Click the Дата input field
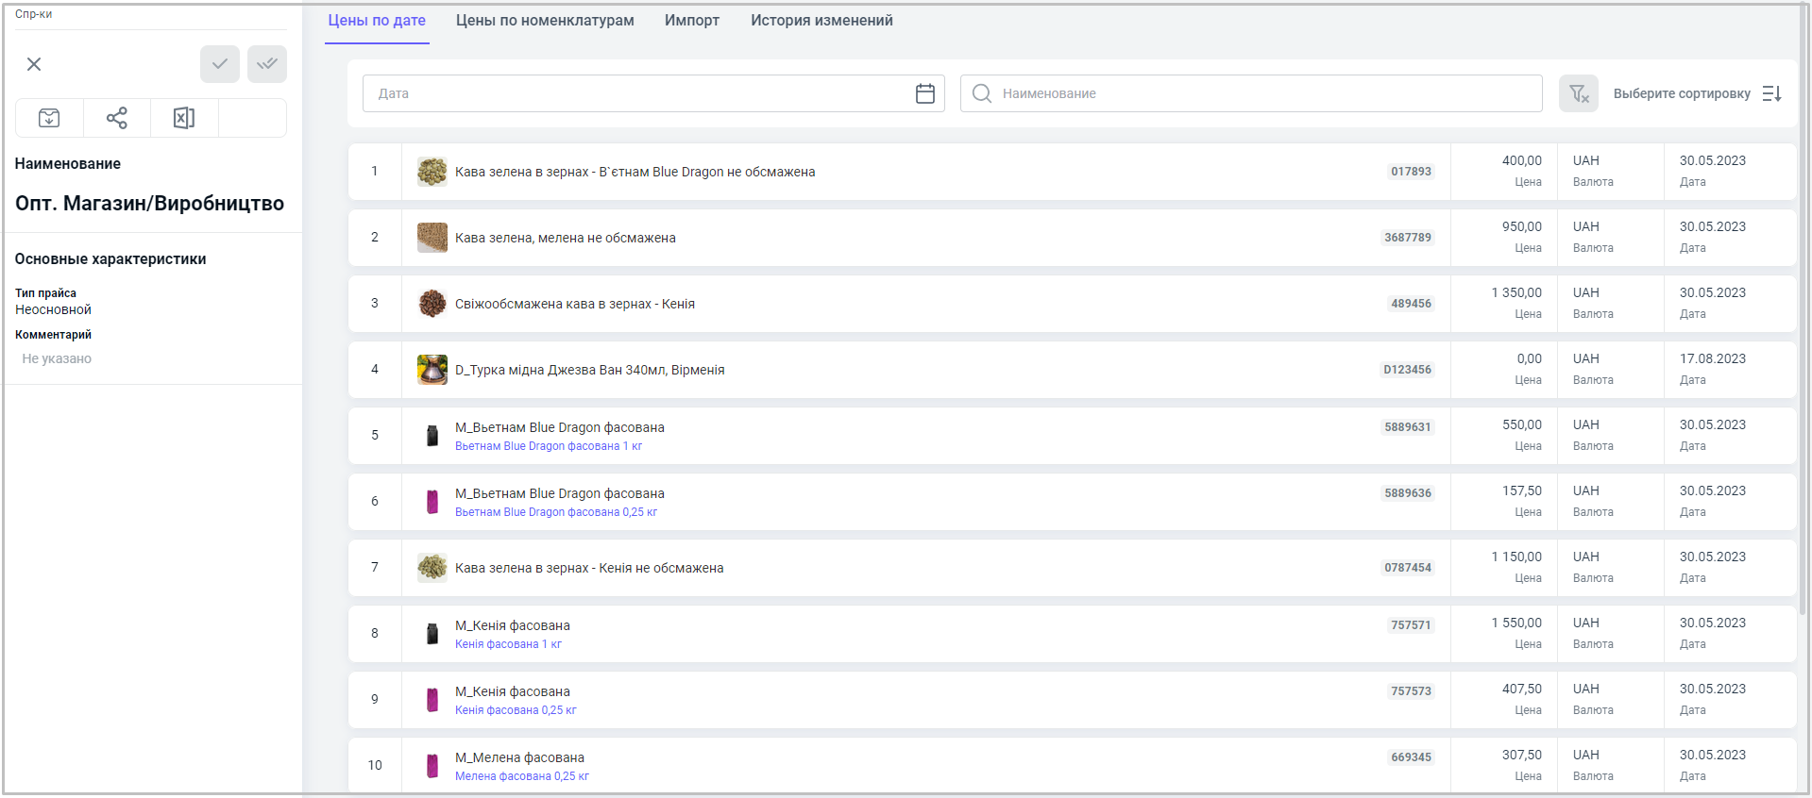 click(633, 93)
